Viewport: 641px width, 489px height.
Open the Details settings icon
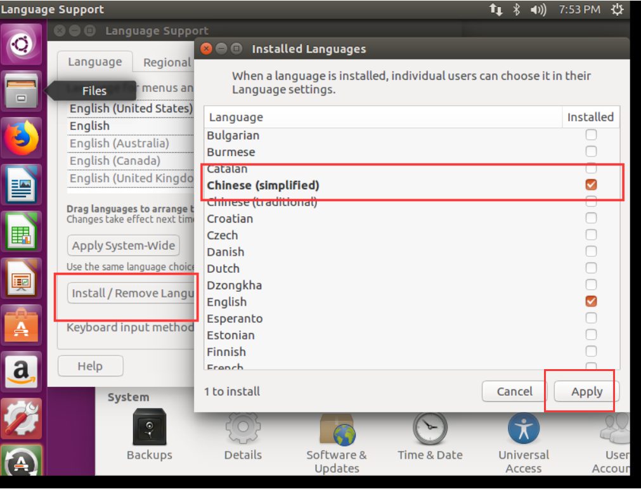tap(243, 434)
